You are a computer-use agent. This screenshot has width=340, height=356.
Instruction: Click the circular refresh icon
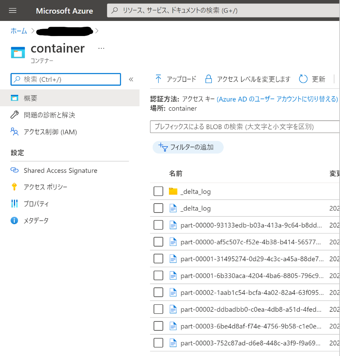click(x=303, y=79)
